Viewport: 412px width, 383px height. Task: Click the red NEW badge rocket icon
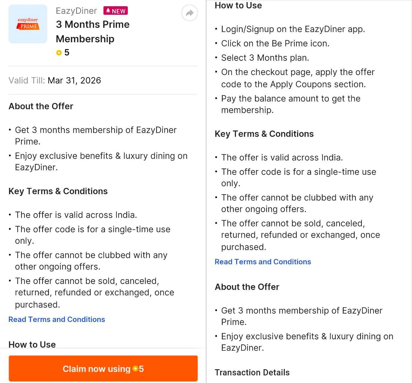click(108, 11)
